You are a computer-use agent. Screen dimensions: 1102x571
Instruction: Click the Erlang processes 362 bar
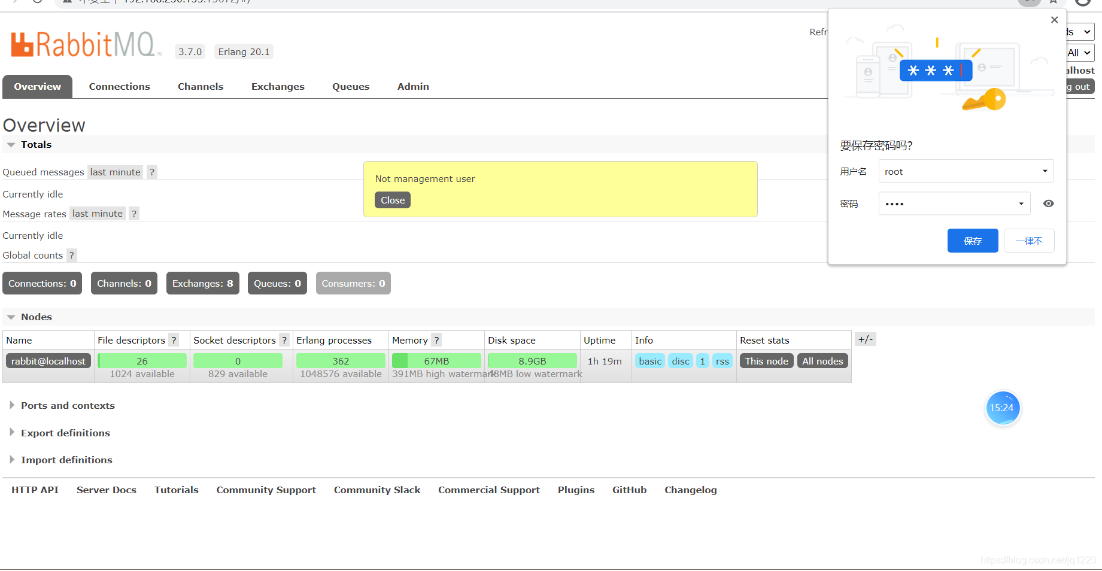[x=341, y=361]
